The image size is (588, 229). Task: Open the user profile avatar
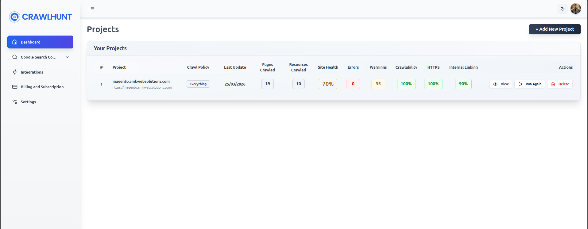click(576, 9)
